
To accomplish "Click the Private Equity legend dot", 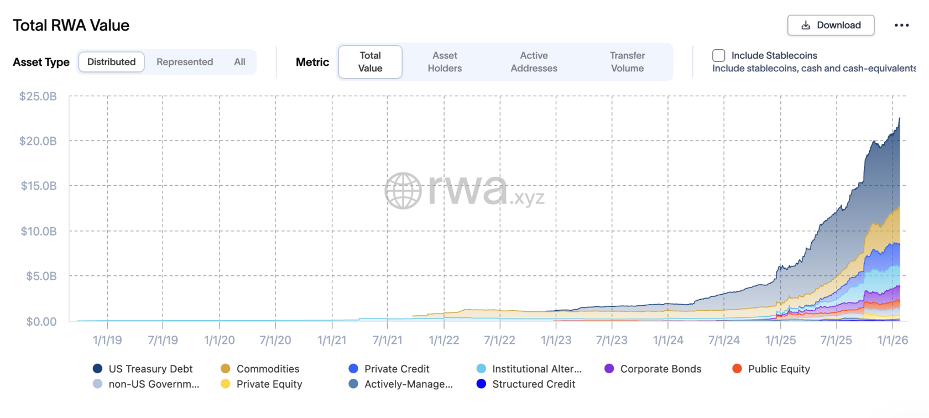I will pos(226,384).
